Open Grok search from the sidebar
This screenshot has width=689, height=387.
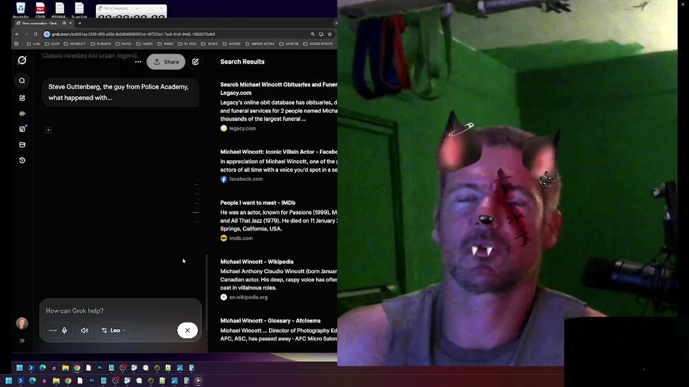[x=22, y=81]
